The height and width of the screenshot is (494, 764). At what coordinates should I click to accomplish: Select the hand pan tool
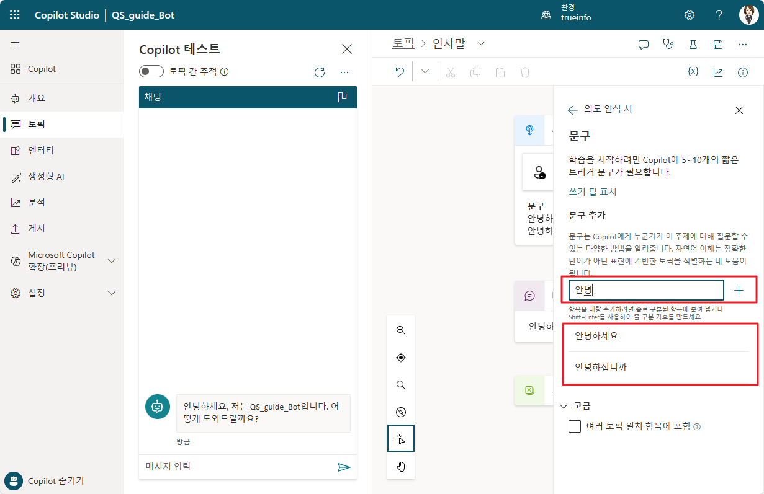(x=401, y=466)
